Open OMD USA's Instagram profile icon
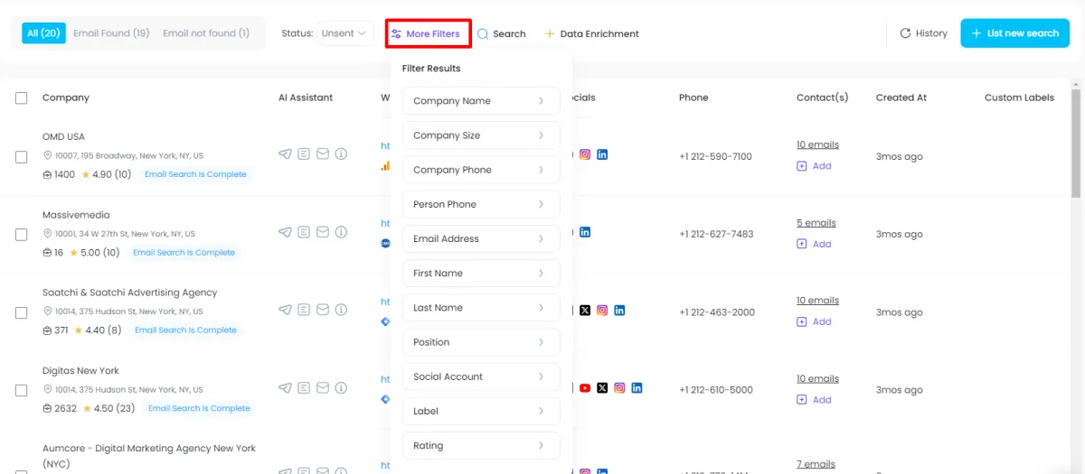The width and height of the screenshot is (1085, 474). click(x=585, y=154)
